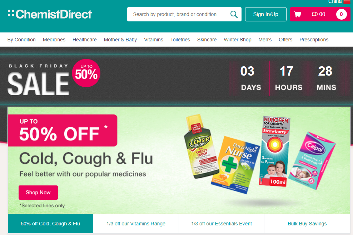
Task: Click the Day & Night Nurse box
Action: click(x=235, y=165)
